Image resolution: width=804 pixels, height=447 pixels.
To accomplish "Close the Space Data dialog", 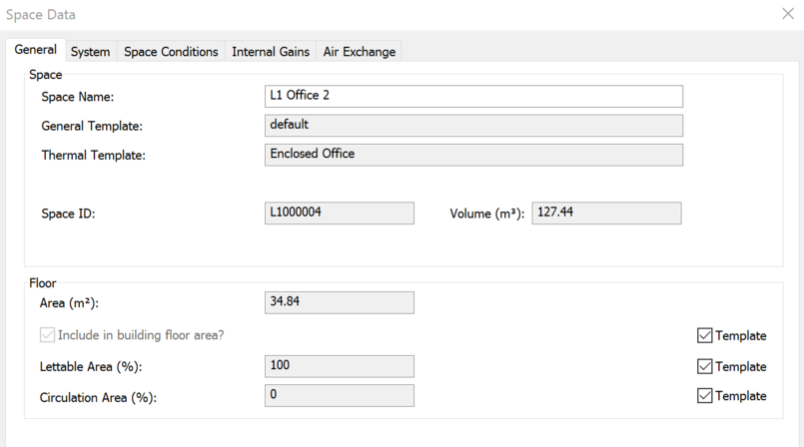I will point(787,14).
